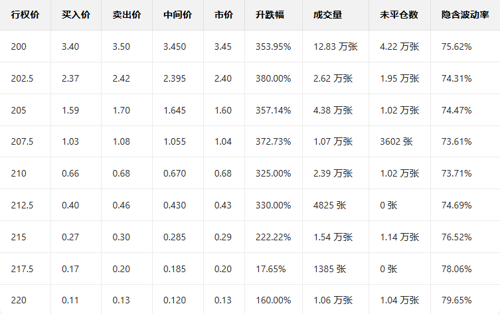Select the 中间价 column header
This screenshot has height=314, width=500.
pyautogui.click(x=177, y=15)
